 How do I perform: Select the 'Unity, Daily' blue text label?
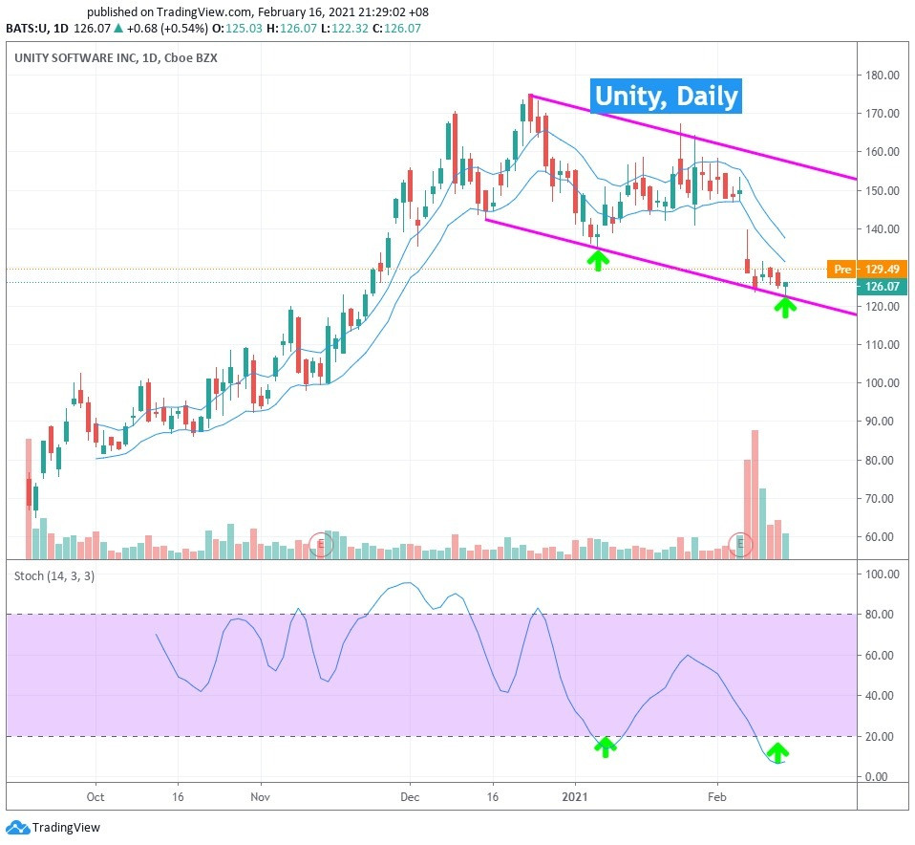666,96
